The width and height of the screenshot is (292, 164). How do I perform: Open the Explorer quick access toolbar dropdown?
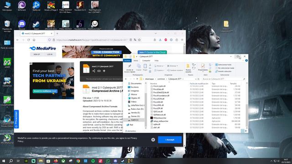pos(137,56)
